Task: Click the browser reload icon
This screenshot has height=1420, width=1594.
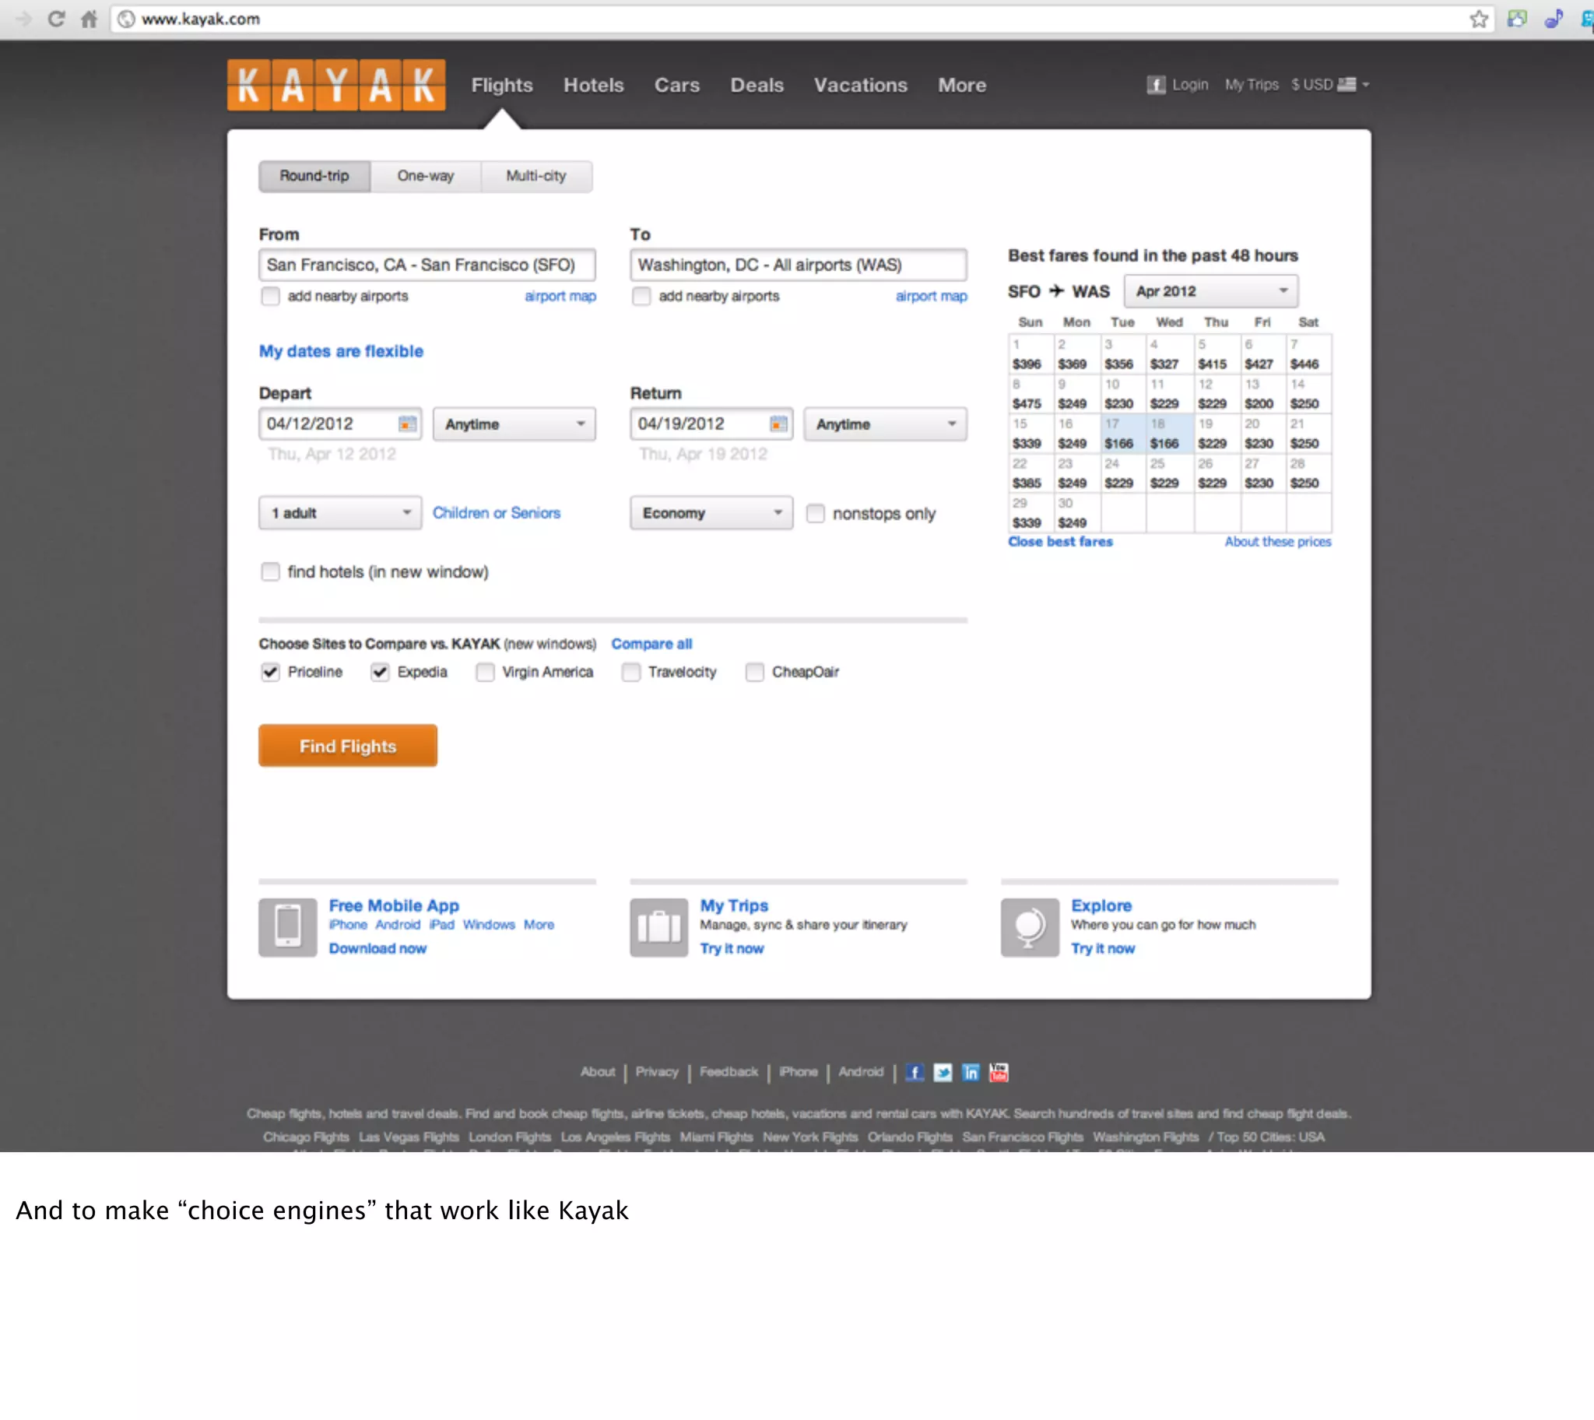Action: point(56,19)
